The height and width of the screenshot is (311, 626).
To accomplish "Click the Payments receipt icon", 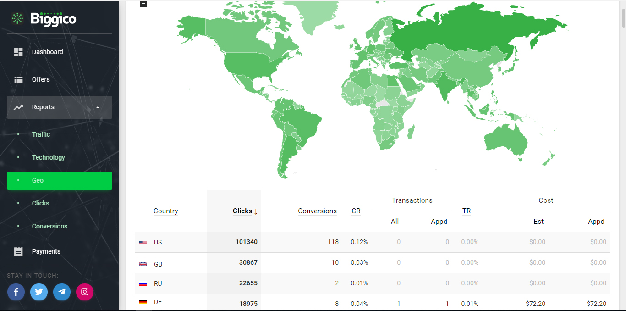I will coord(18,252).
